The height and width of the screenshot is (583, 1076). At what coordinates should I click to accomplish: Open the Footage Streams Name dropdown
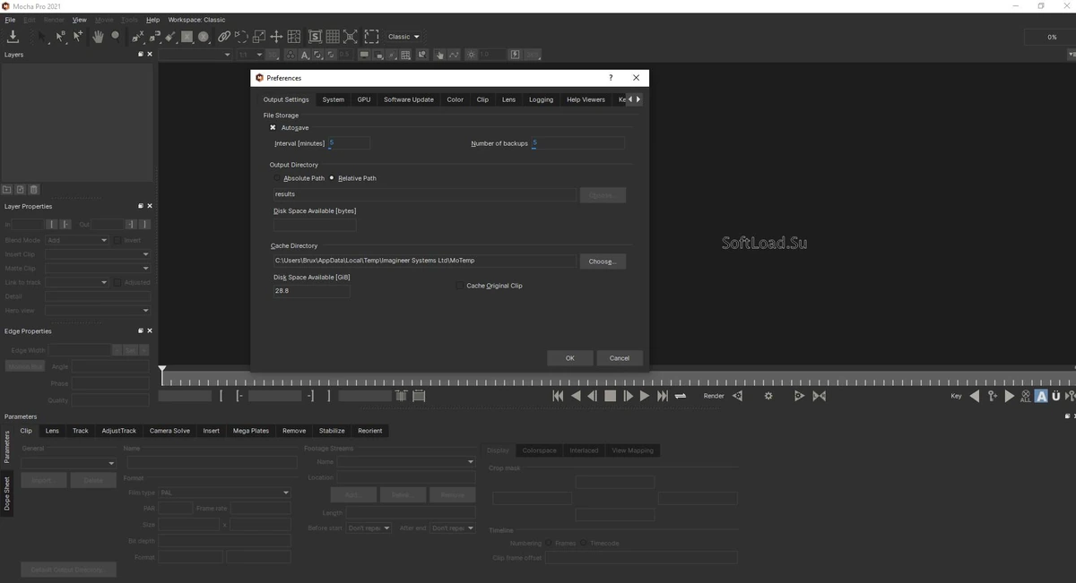click(406, 462)
